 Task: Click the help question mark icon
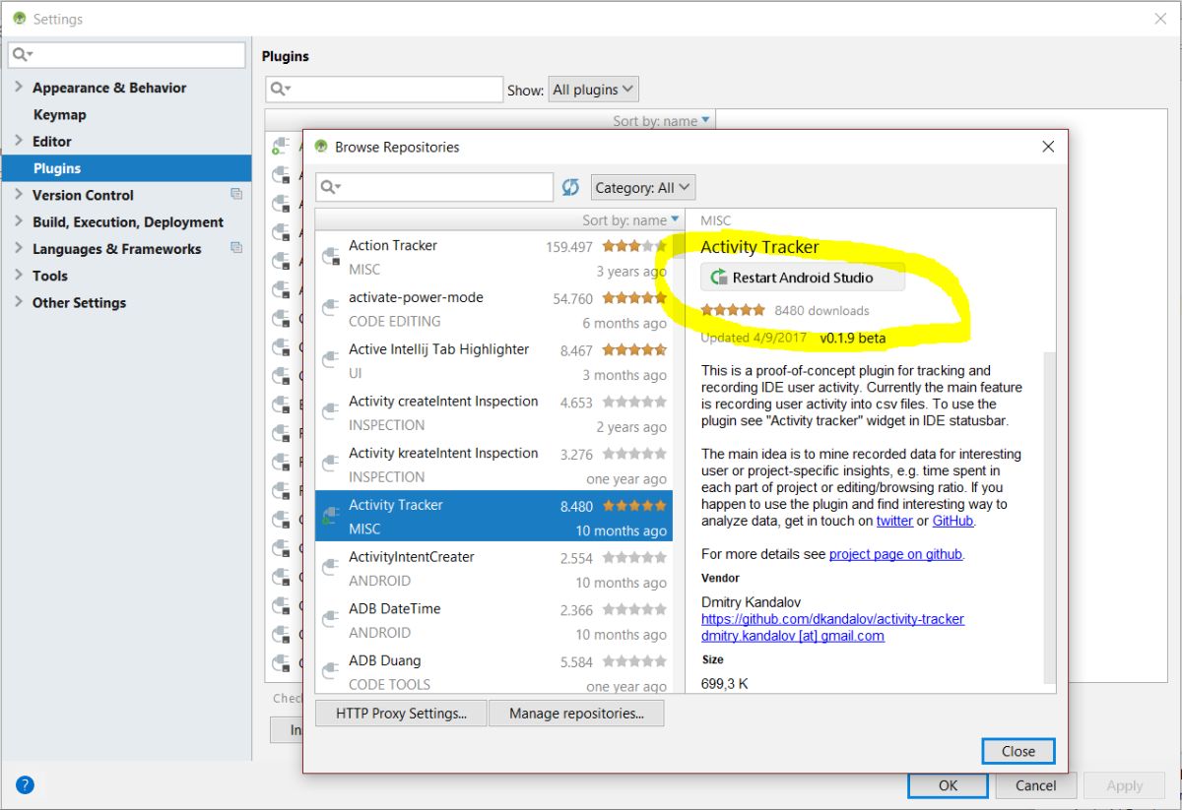pos(26,784)
